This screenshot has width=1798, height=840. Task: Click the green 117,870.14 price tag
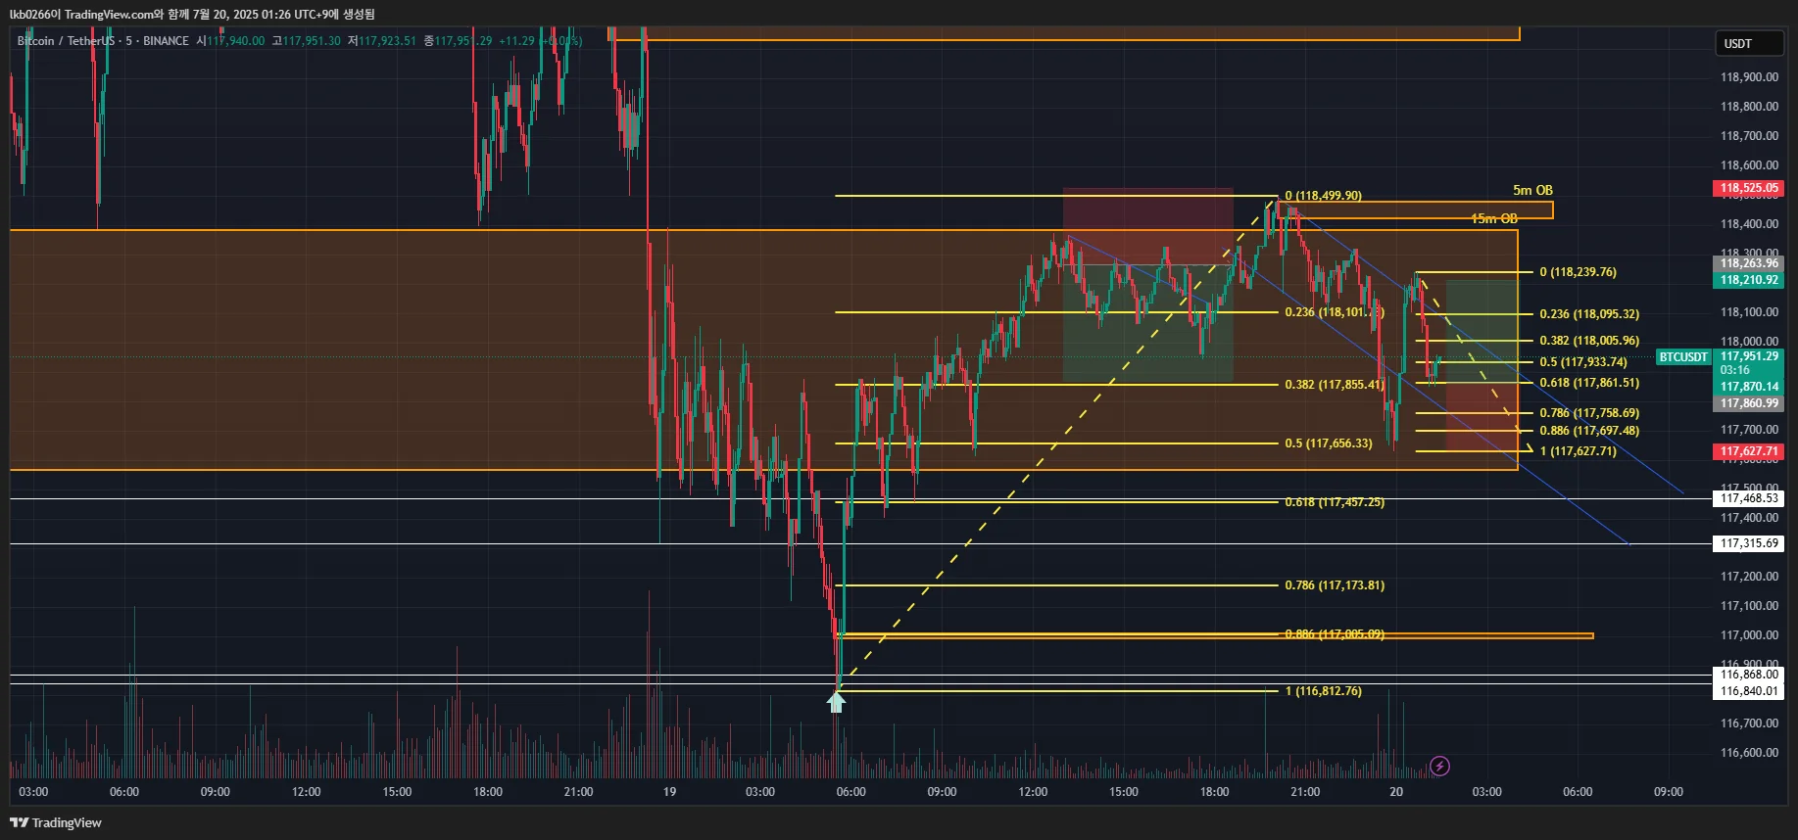coord(1749,387)
